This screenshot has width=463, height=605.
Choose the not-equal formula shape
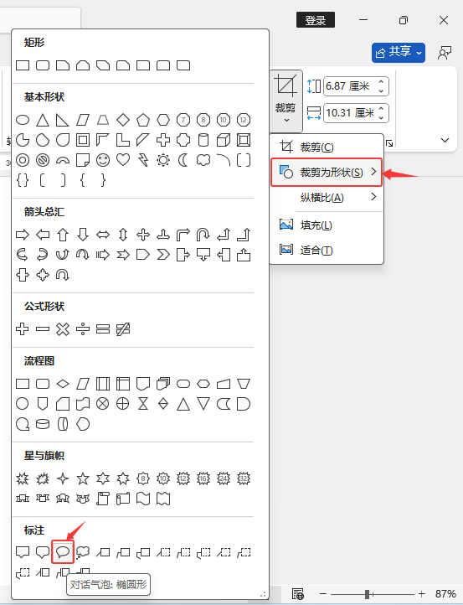(123, 329)
